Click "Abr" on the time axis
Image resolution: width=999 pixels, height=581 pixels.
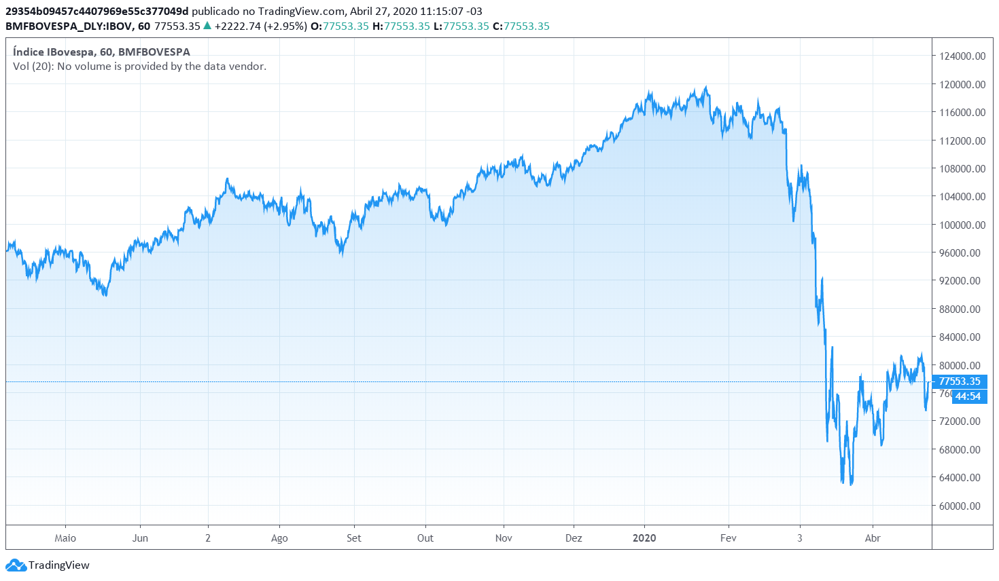pos(873,537)
